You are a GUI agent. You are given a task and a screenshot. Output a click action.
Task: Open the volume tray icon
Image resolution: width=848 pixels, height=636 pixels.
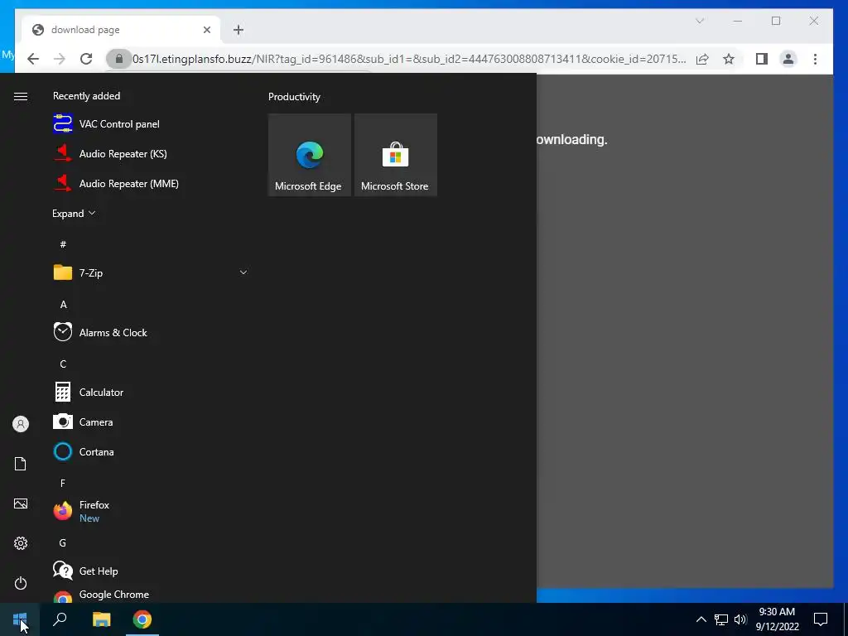(x=740, y=619)
